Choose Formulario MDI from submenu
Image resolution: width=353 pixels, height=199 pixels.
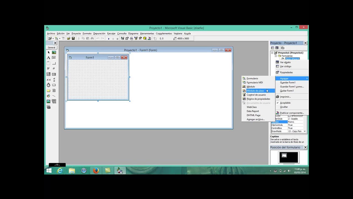click(x=258, y=82)
